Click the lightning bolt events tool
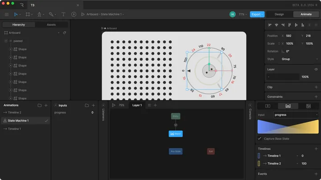 tap(74, 14)
